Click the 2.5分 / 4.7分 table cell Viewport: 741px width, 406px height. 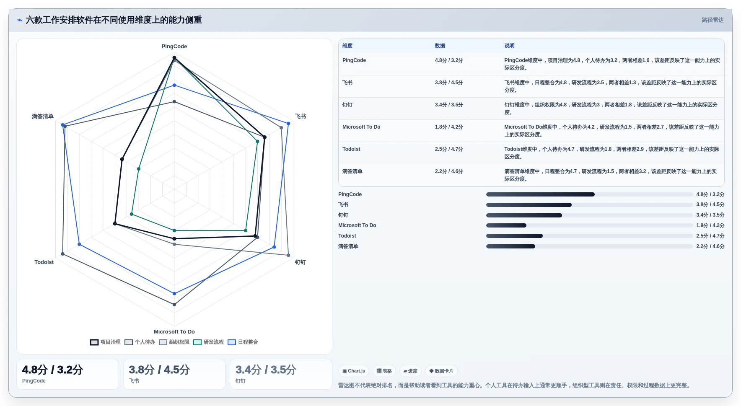pyautogui.click(x=449, y=149)
